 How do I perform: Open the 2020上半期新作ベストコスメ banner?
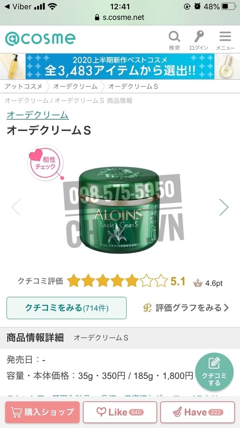coord(120,66)
